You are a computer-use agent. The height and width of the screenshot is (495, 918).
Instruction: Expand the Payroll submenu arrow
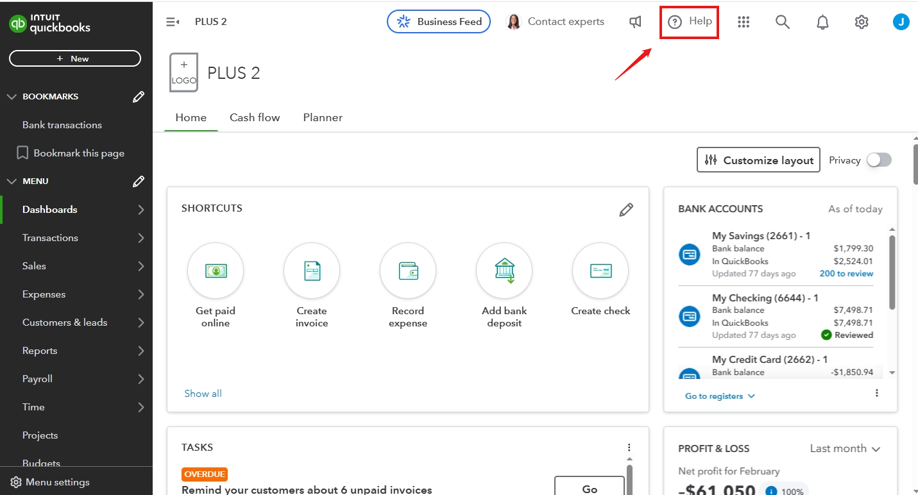click(141, 379)
